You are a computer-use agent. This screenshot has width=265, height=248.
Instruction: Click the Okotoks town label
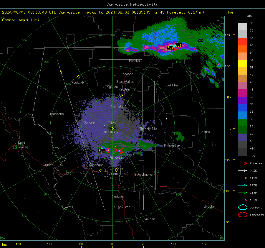click(x=118, y=197)
